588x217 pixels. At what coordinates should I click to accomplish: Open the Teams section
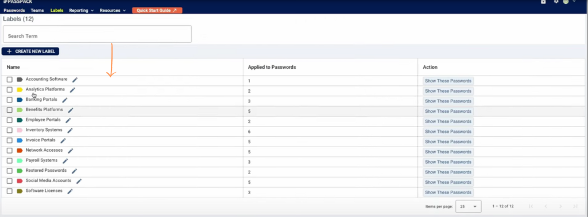tap(37, 10)
